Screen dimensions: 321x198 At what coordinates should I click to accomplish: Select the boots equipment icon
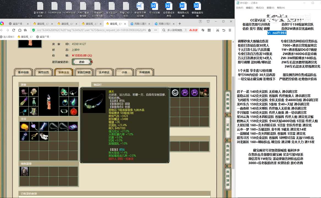pos(34,111)
